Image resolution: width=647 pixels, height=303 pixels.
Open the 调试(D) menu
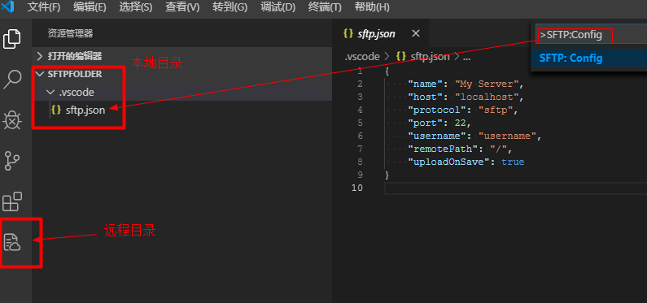point(278,7)
